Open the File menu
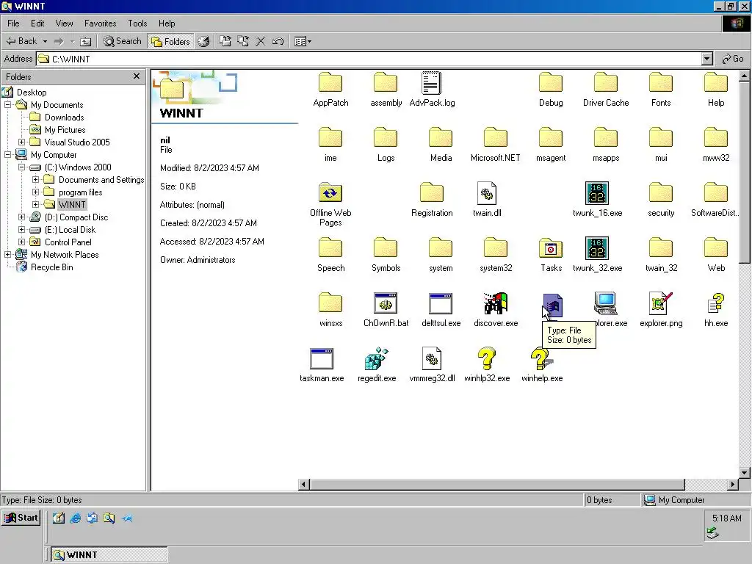The width and height of the screenshot is (752, 564). [13, 23]
